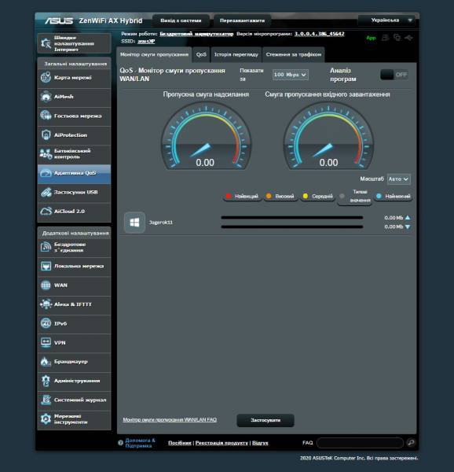The height and width of the screenshot is (472, 454).
Task: Open the USB application icon
Action: tap(46, 192)
